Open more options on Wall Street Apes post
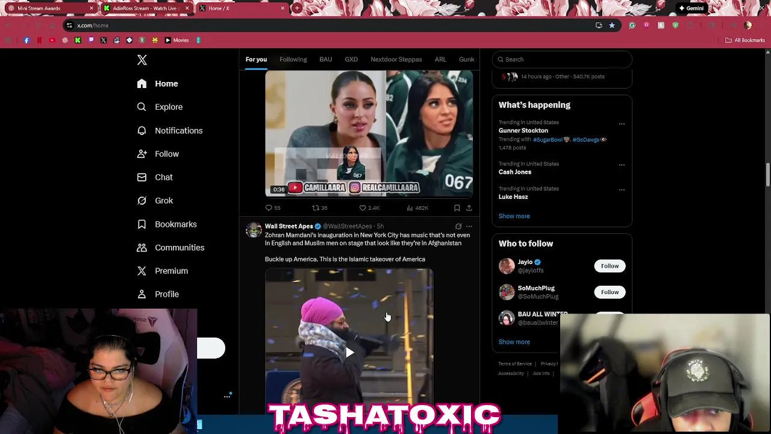Screen dimensions: 771x434 point(469,227)
